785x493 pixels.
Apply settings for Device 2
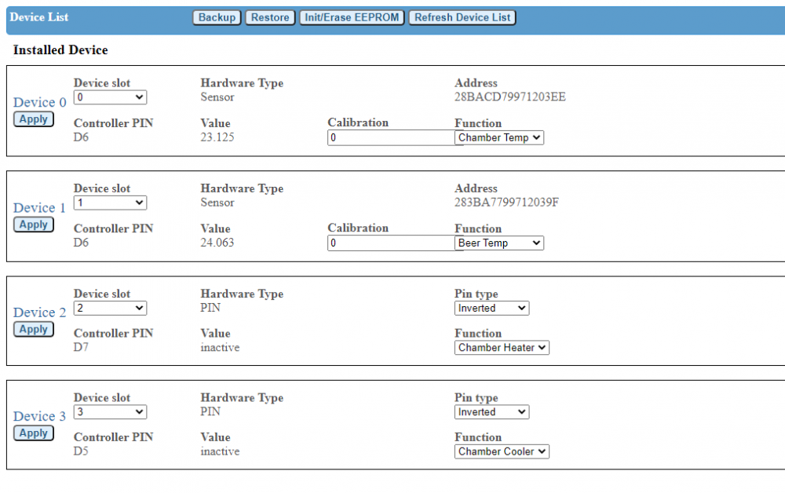34,330
